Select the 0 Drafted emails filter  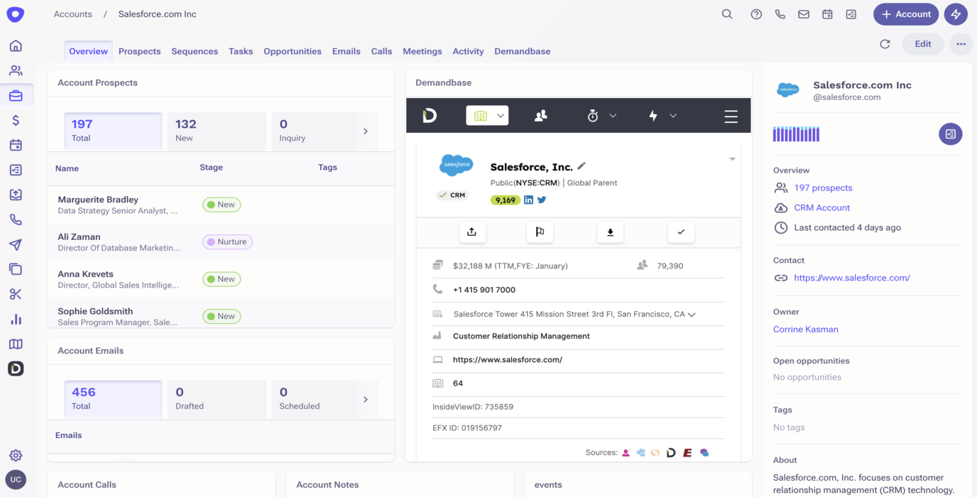[x=217, y=398]
